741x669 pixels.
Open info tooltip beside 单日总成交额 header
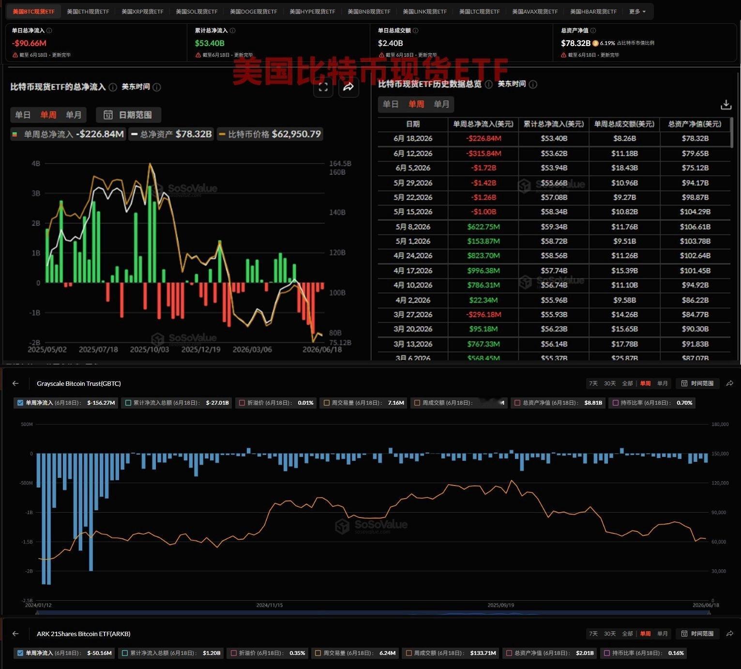(x=416, y=30)
